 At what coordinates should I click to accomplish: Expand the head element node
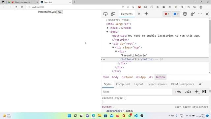(107, 28)
